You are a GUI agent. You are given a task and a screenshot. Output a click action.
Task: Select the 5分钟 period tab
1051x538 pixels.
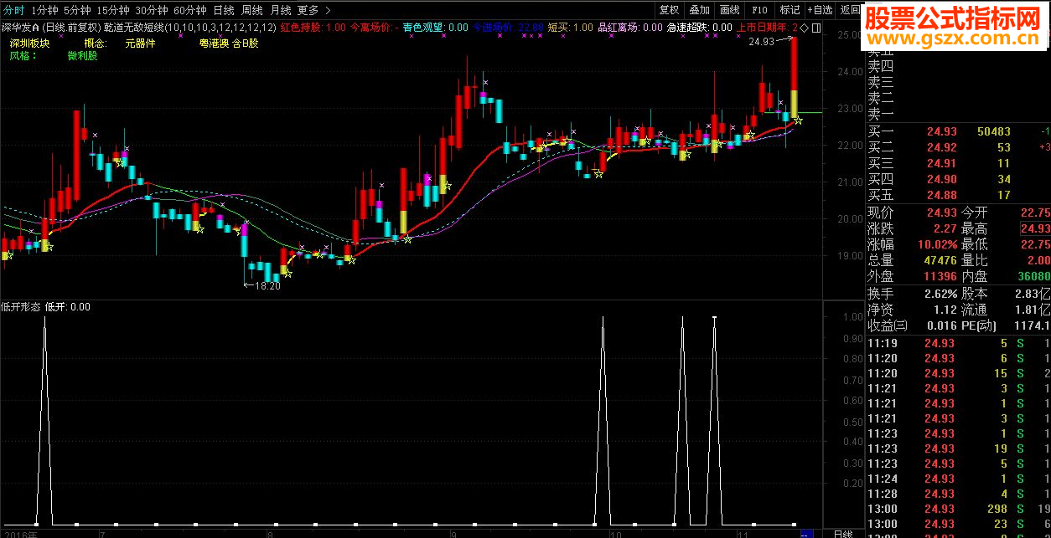pyautogui.click(x=76, y=10)
